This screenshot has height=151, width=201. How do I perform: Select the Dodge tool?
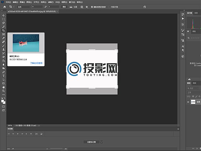pos(3,68)
